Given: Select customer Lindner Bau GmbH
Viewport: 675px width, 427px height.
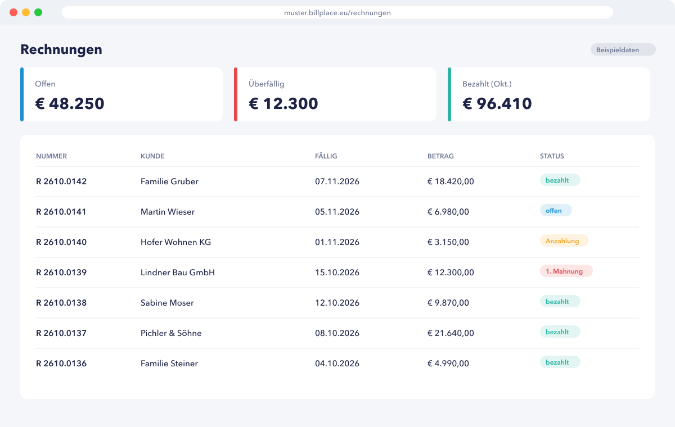Looking at the screenshot, I should tap(178, 272).
